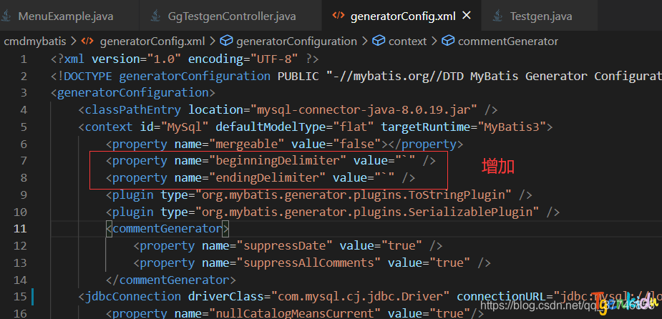Click the "com.mysql.cj.jdbc.Driver" driverClass value
Image resolution: width=662 pixels, height=319 pixels.
(x=360, y=297)
